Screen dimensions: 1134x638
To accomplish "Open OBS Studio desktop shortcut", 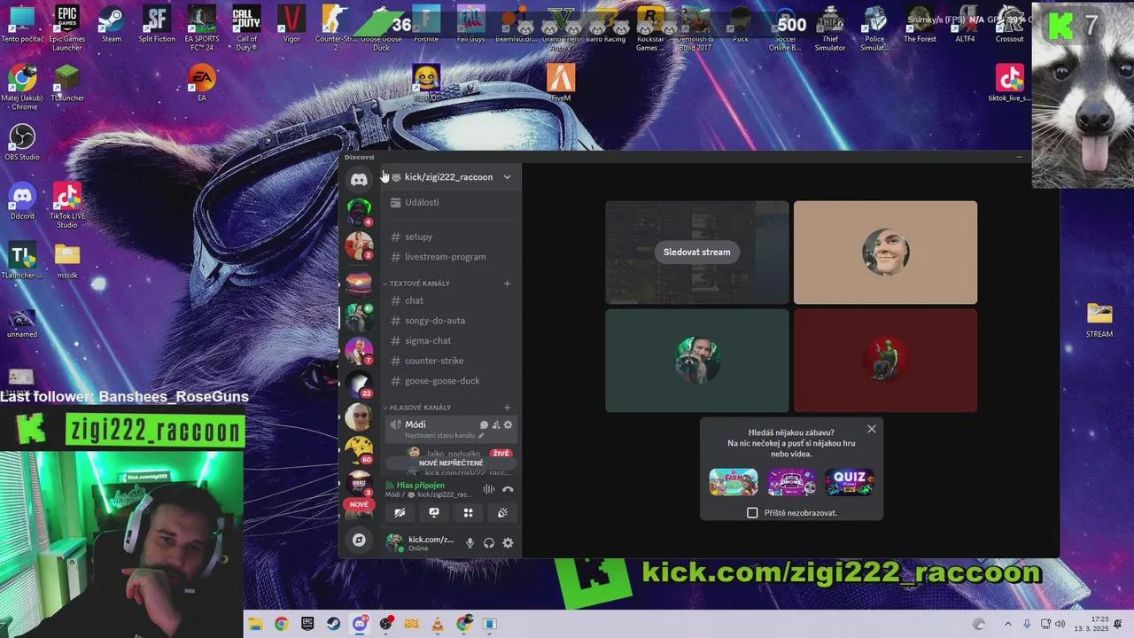I will click(x=21, y=142).
